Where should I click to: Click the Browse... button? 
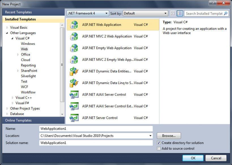[169, 136]
